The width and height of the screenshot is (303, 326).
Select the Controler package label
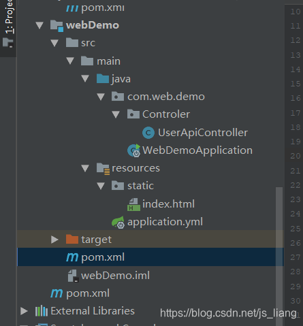point(166,114)
